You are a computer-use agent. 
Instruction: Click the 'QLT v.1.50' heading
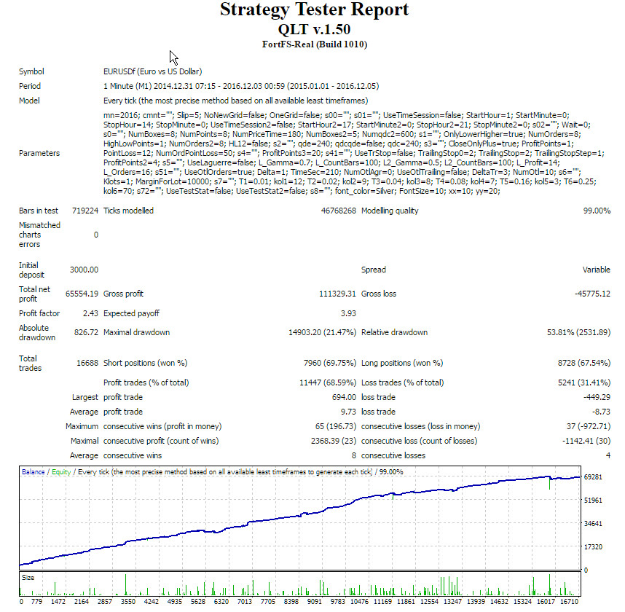(314, 29)
